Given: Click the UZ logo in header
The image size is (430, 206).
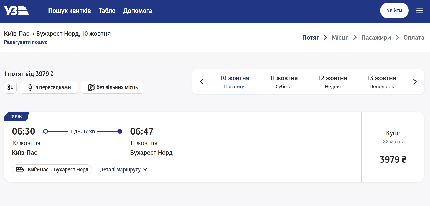Looking at the screenshot, I should (x=16, y=11).
